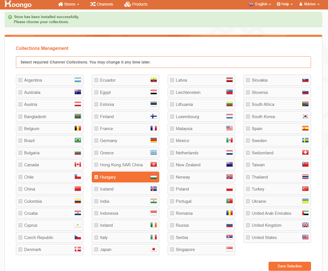Click the Hungary flag icon

(153, 177)
